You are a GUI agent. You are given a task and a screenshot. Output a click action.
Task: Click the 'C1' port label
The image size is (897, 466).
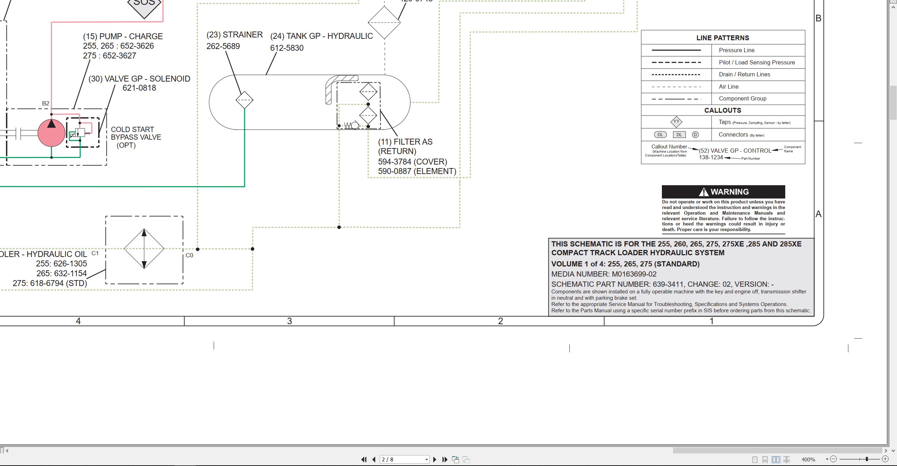point(95,253)
